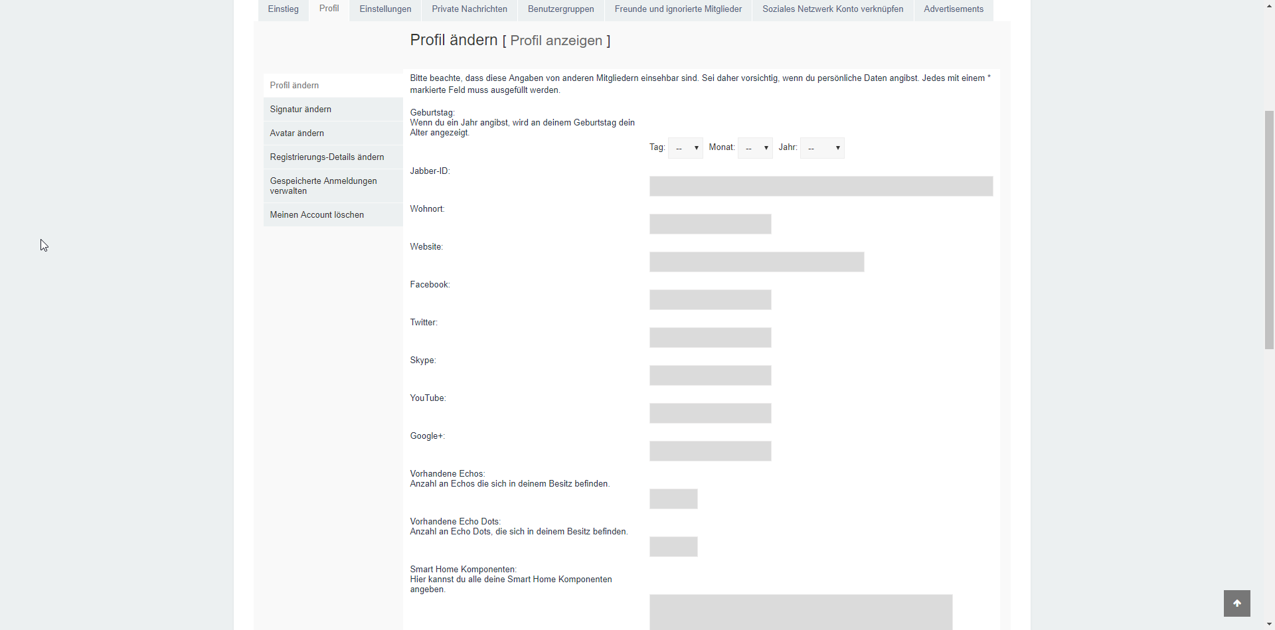Click the page vertical scrollbar thumb
Image resolution: width=1275 pixels, height=630 pixels.
point(1269,229)
